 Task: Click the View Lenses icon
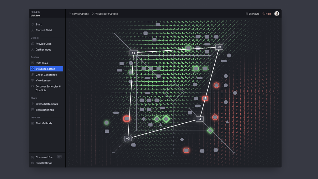32,80
